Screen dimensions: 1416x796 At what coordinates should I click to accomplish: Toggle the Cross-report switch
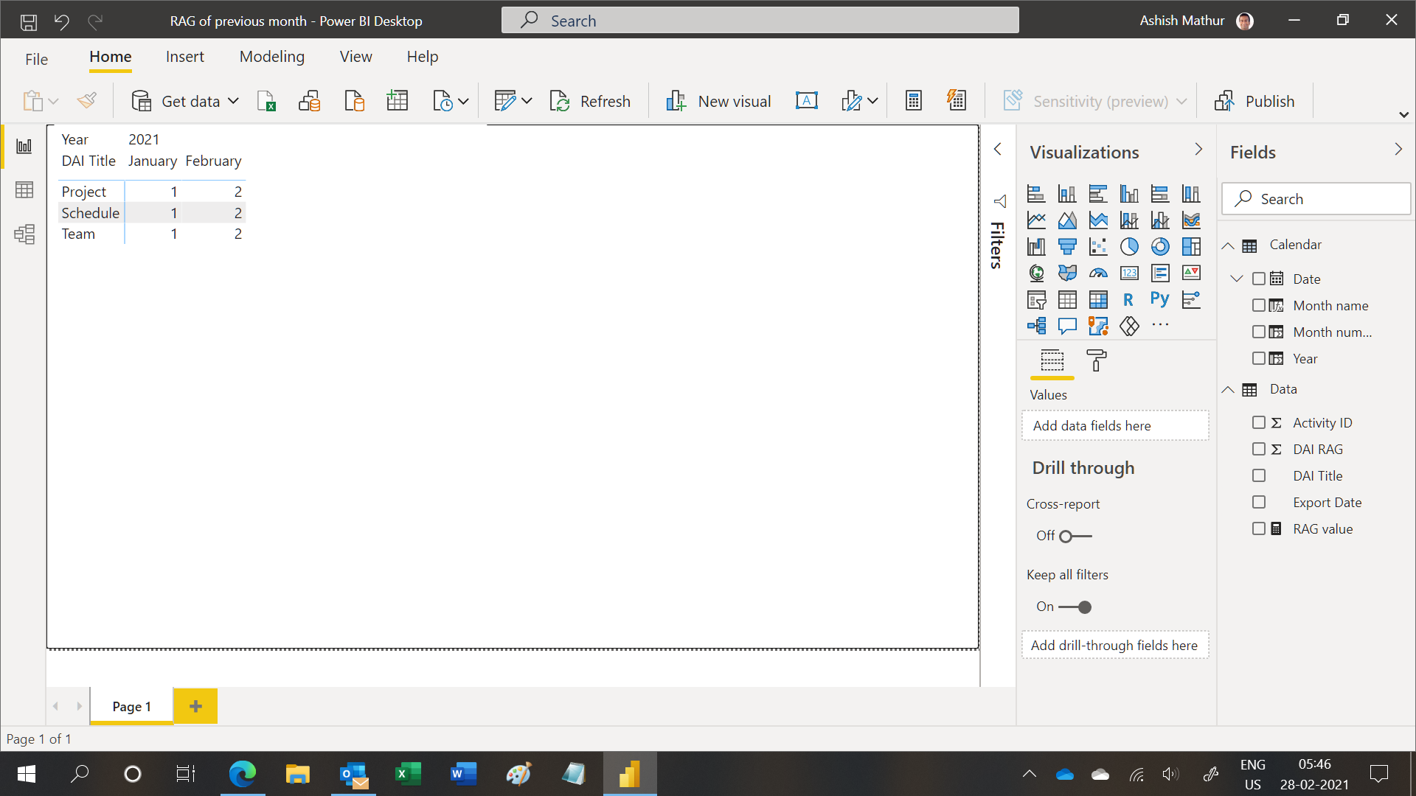(x=1075, y=536)
